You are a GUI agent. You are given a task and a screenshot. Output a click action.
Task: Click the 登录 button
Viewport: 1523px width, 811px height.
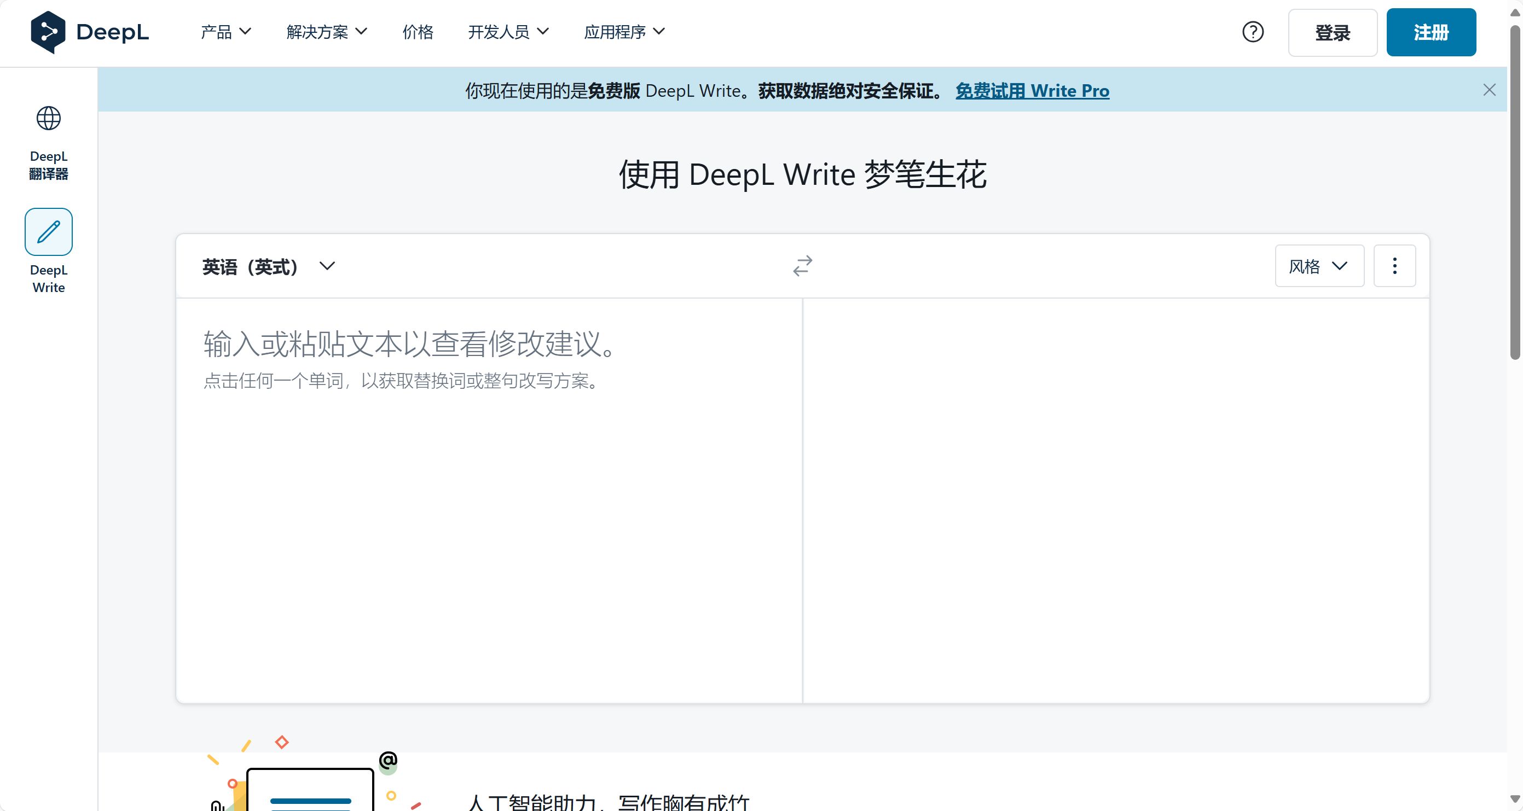pyautogui.click(x=1333, y=32)
